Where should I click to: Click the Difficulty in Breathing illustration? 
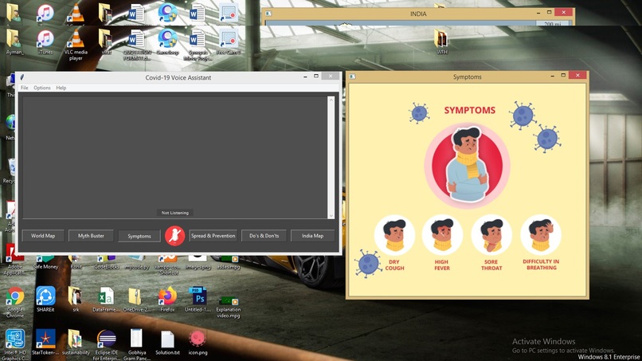tap(541, 235)
